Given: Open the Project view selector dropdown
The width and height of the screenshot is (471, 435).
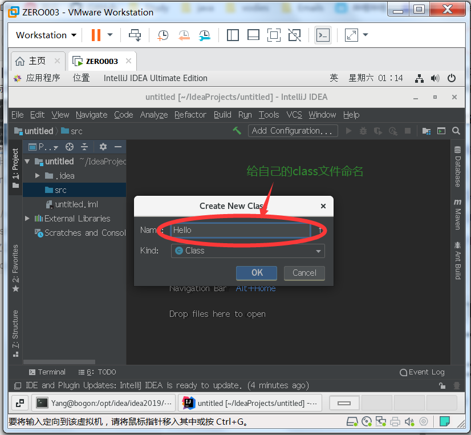Looking at the screenshot, I should (x=43, y=147).
